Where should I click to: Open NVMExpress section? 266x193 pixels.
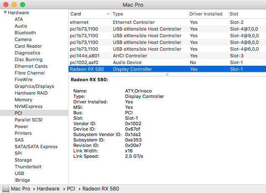click(28, 106)
